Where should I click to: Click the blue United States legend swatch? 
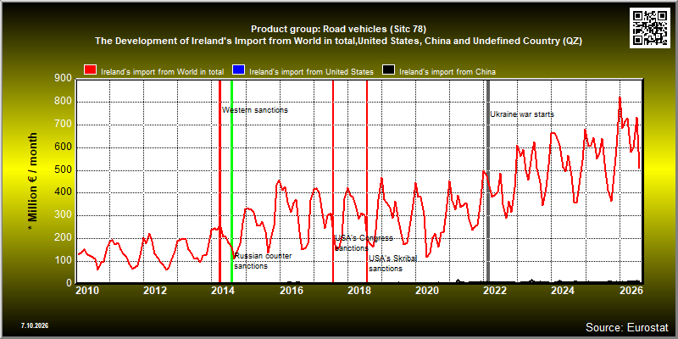pyautogui.click(x=238, y=70)
